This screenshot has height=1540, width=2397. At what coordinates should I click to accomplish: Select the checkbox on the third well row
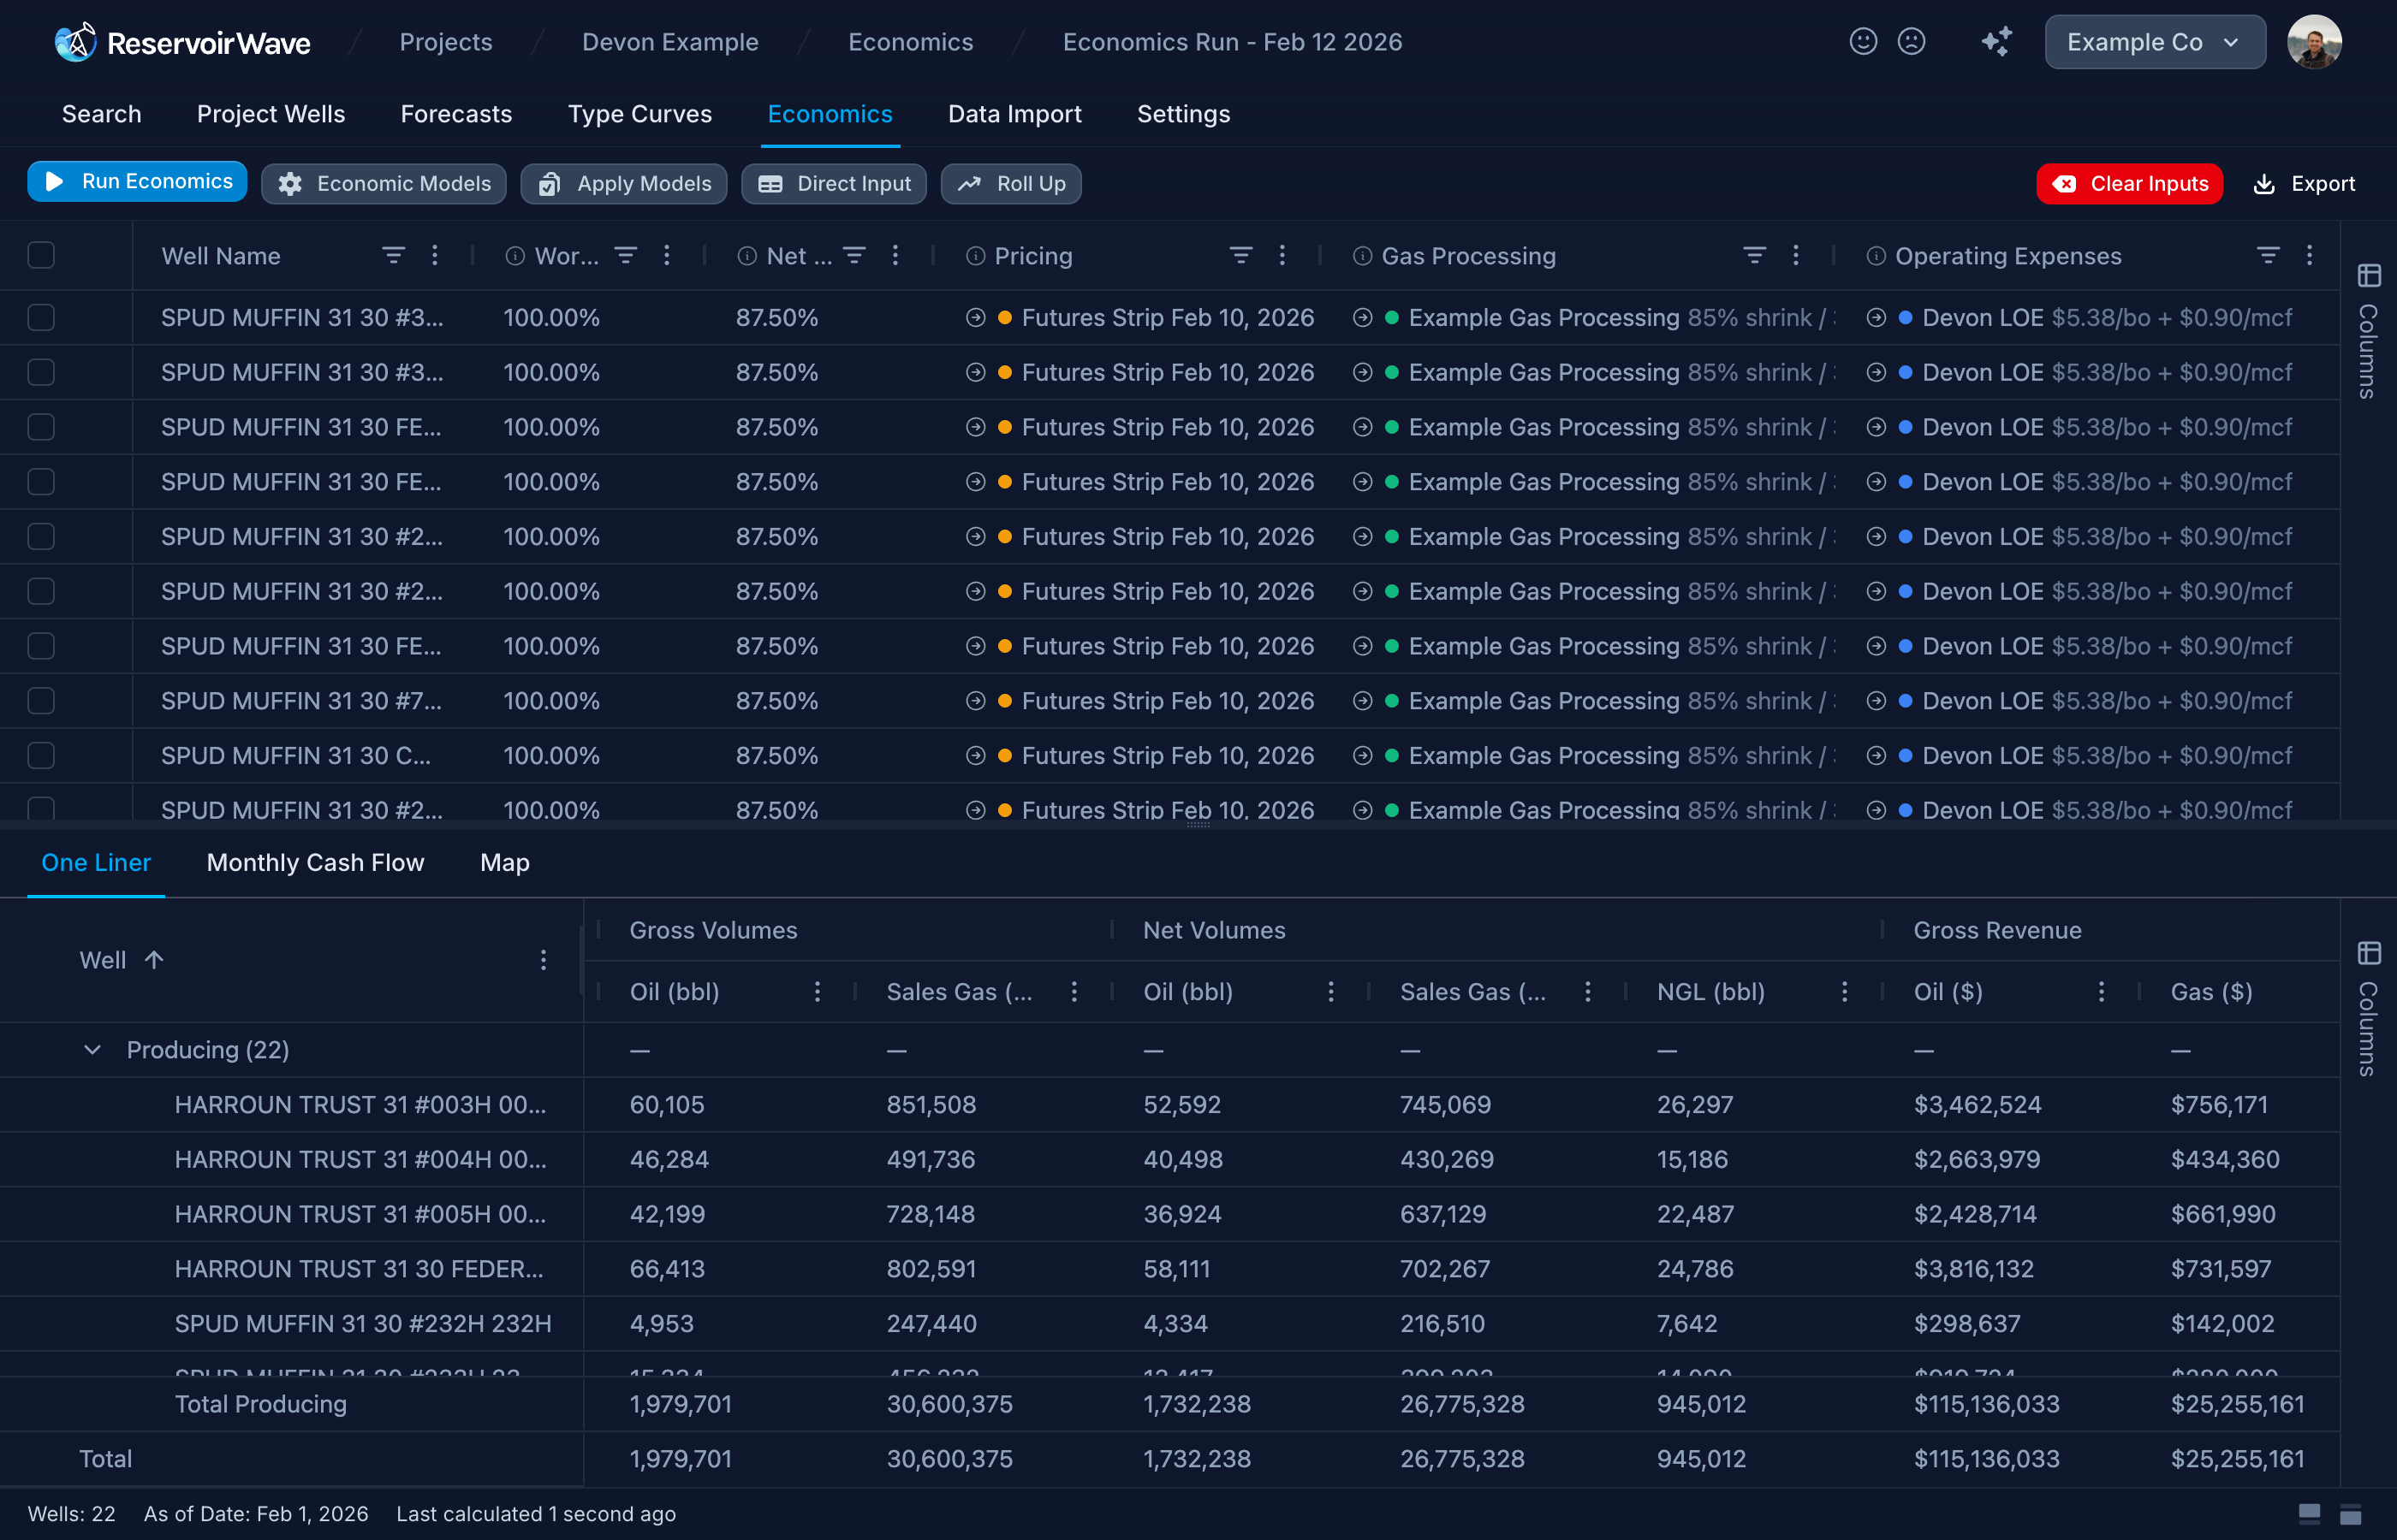click(41, 427)
